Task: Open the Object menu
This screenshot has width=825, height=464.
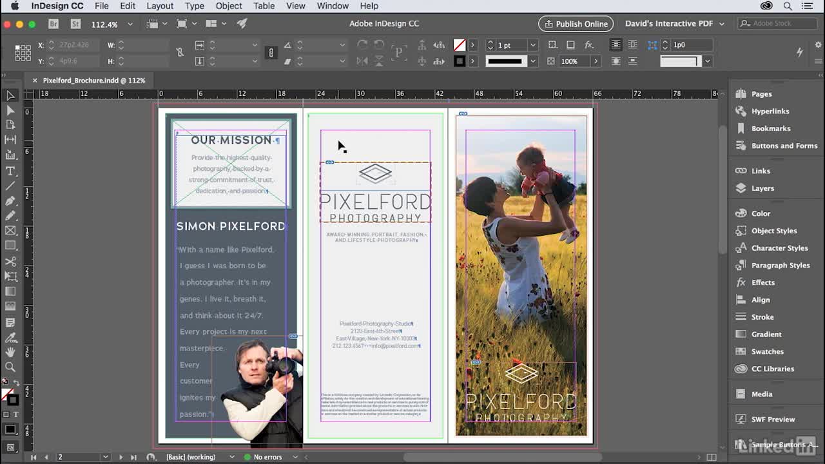Action: [229, 6]
